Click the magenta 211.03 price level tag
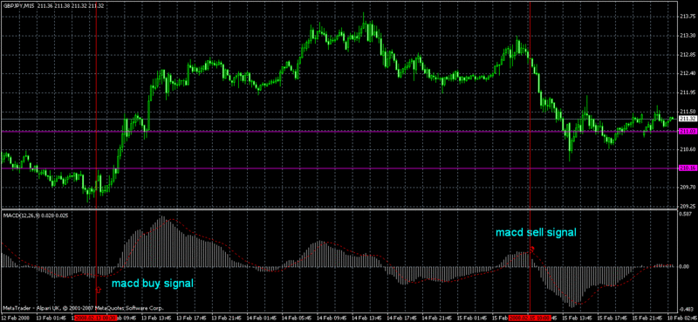Screen dimensions: 698x322 (688, 132)
